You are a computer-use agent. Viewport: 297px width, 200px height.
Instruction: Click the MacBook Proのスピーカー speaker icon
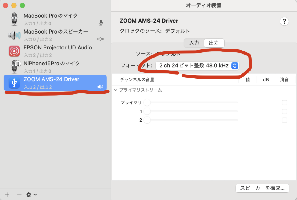[x=14, y=35]
